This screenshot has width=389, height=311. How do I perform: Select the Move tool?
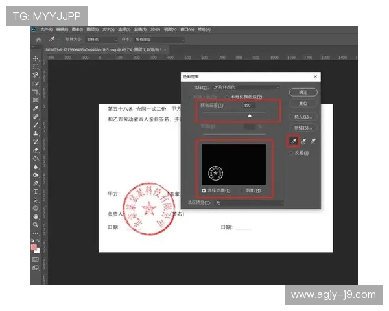[x=36, y=58]
